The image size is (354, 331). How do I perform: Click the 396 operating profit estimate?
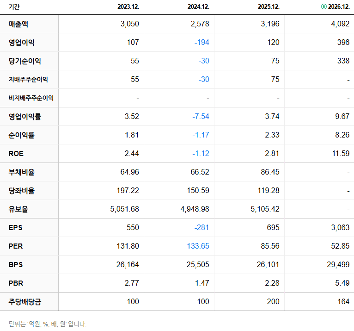click(x=343, y=42)
